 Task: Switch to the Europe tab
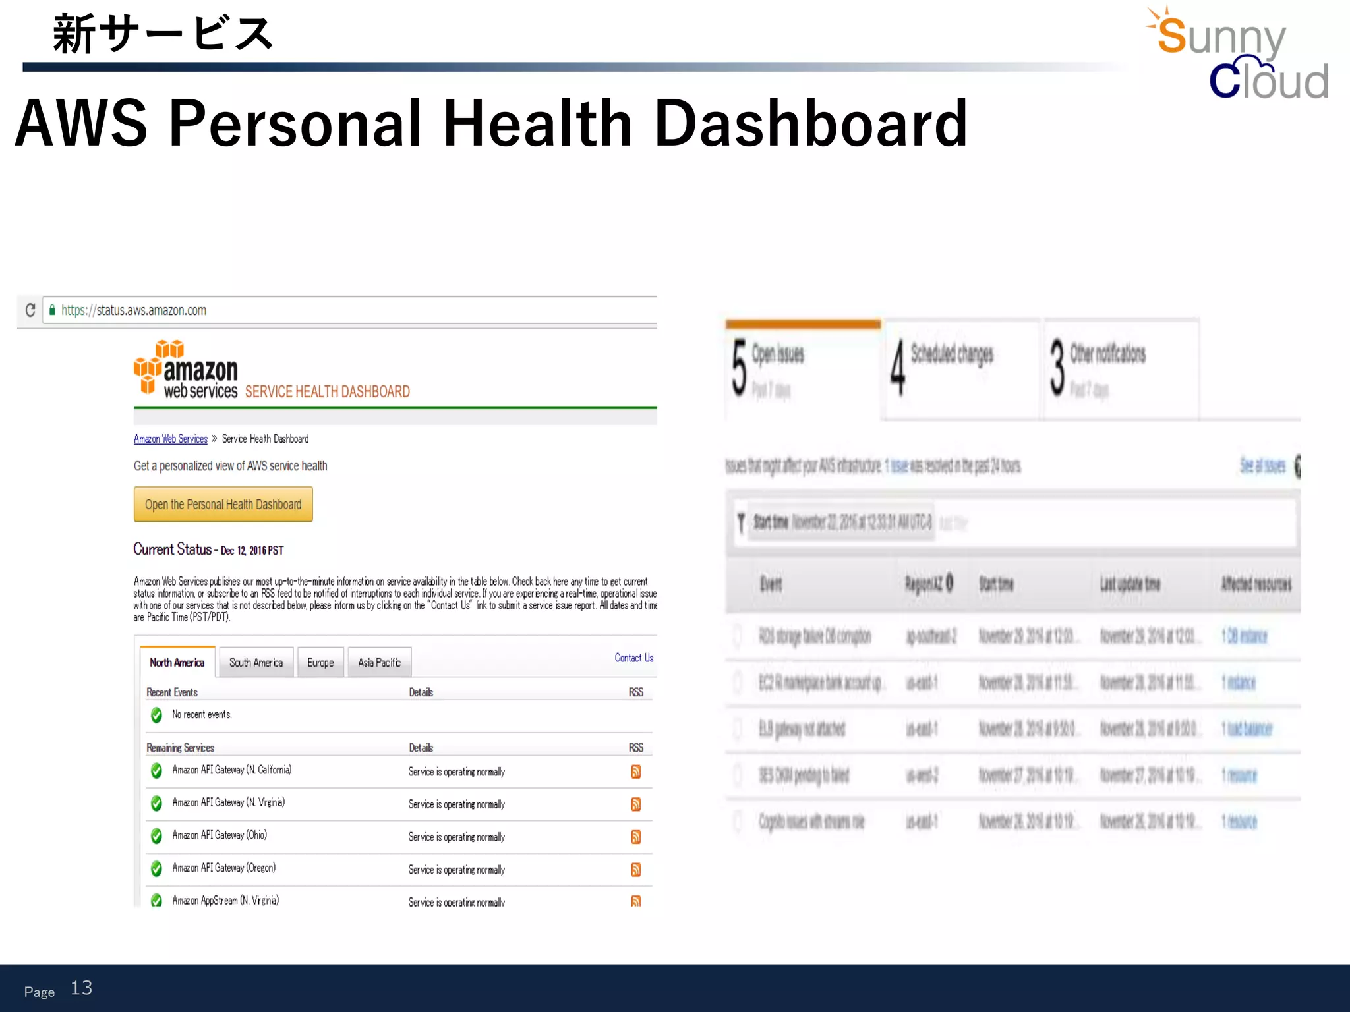coord(320,662)
